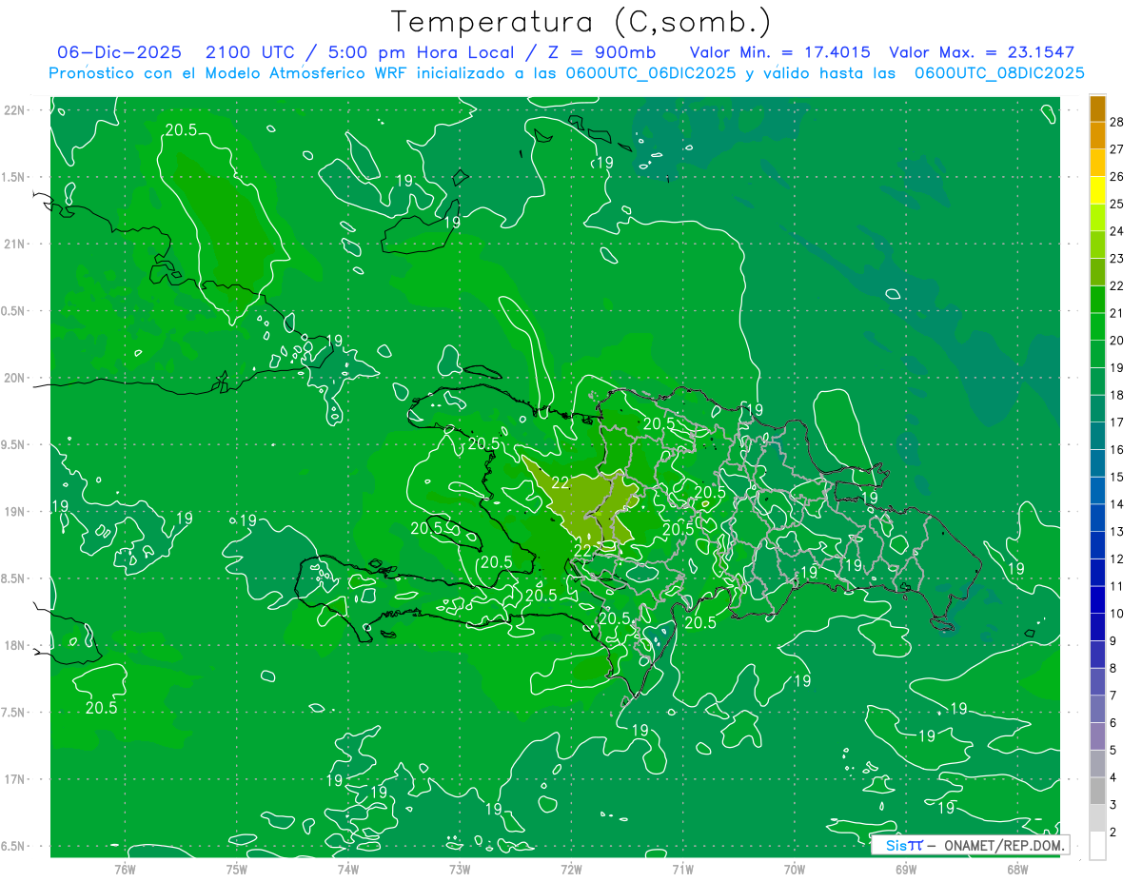Select the date text '06-Dic-2025'
Screen dimensions: 1142x882
121,52
